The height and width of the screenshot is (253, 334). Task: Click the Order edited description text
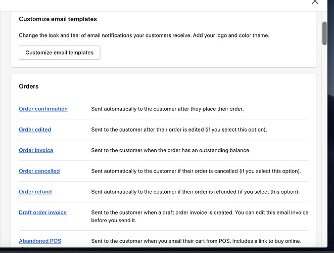tap(179, 130)
